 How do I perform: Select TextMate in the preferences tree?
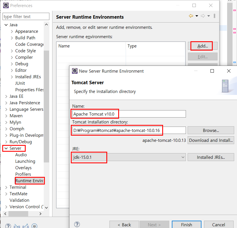(18, 194)
